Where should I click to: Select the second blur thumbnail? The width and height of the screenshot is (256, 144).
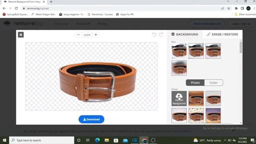196,51
